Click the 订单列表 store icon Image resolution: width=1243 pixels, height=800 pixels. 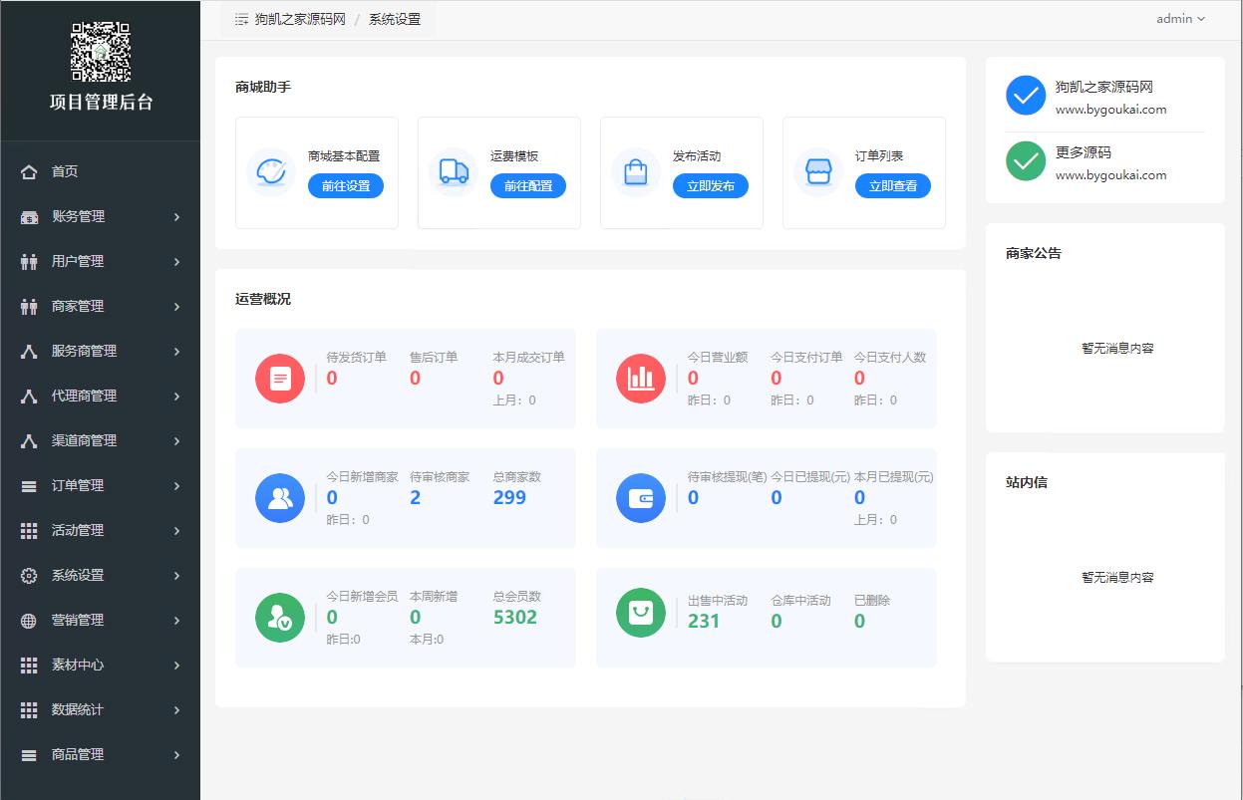(x=818, y=172)
